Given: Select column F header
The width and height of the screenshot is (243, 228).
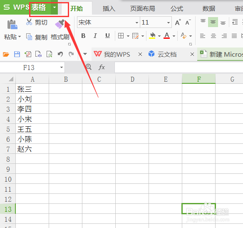Looking at the screenshot, I should coord(198,79).
